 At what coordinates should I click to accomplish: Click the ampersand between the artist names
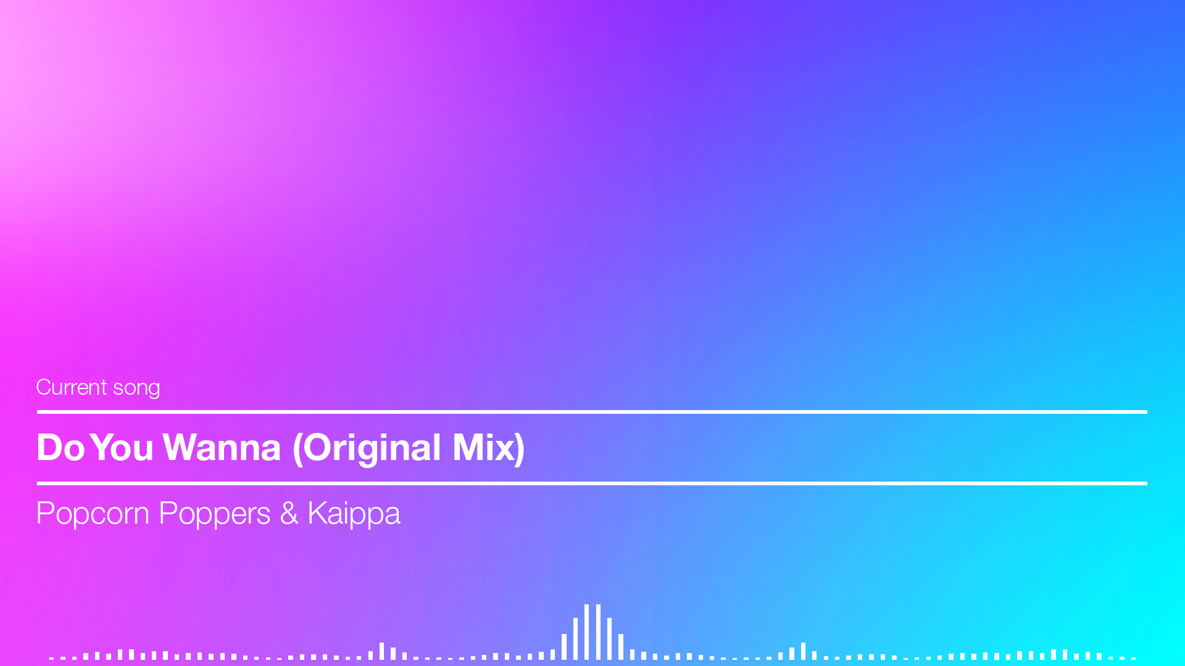tap(289, 514)
